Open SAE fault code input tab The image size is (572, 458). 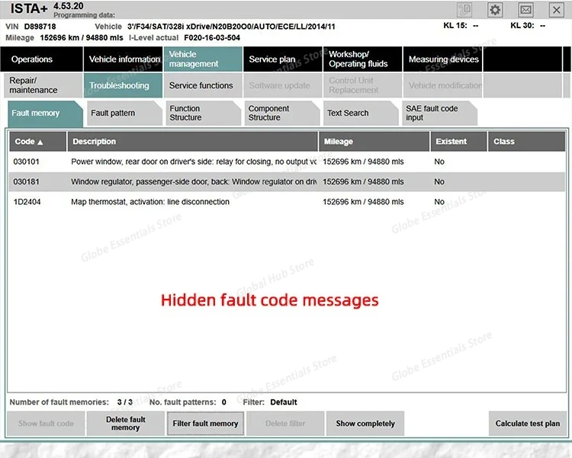[439, 114]
